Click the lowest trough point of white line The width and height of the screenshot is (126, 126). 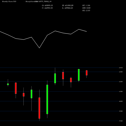click(x=39, y=48)
